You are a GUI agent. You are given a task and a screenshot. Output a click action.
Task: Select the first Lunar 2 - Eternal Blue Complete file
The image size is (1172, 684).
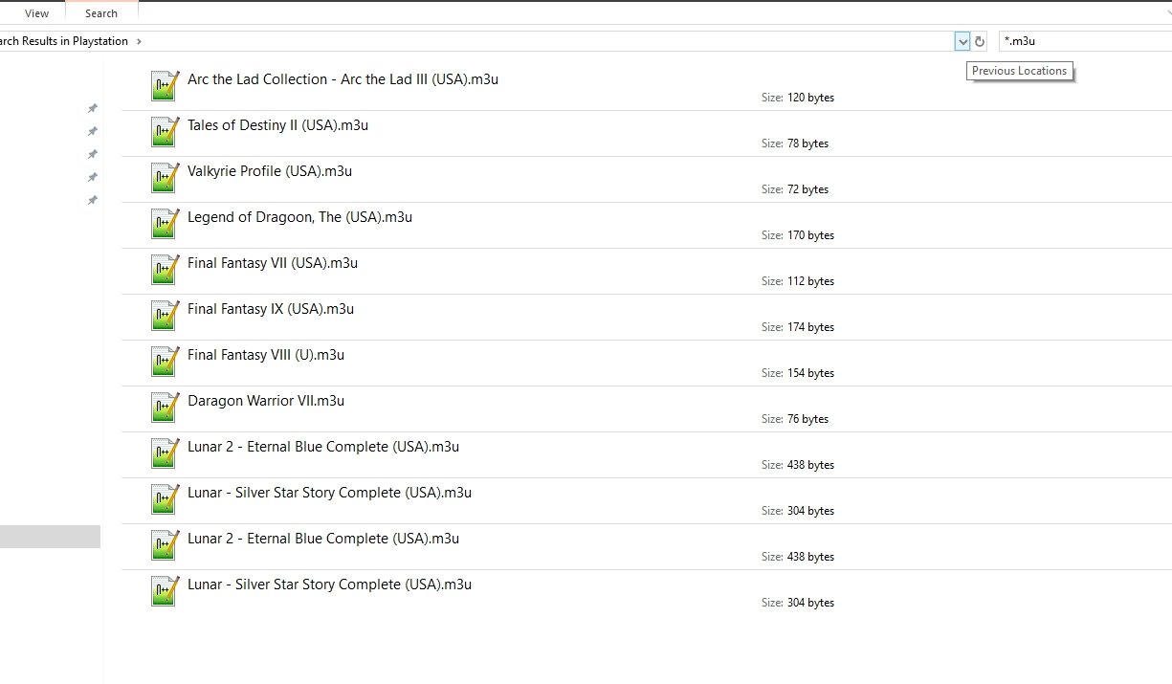pyautogui.click(x=323, y=447)
